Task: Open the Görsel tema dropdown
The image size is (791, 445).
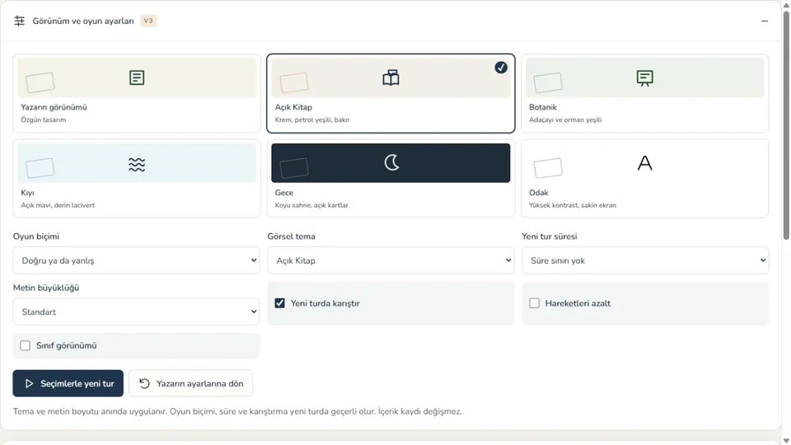Action: 391,260
